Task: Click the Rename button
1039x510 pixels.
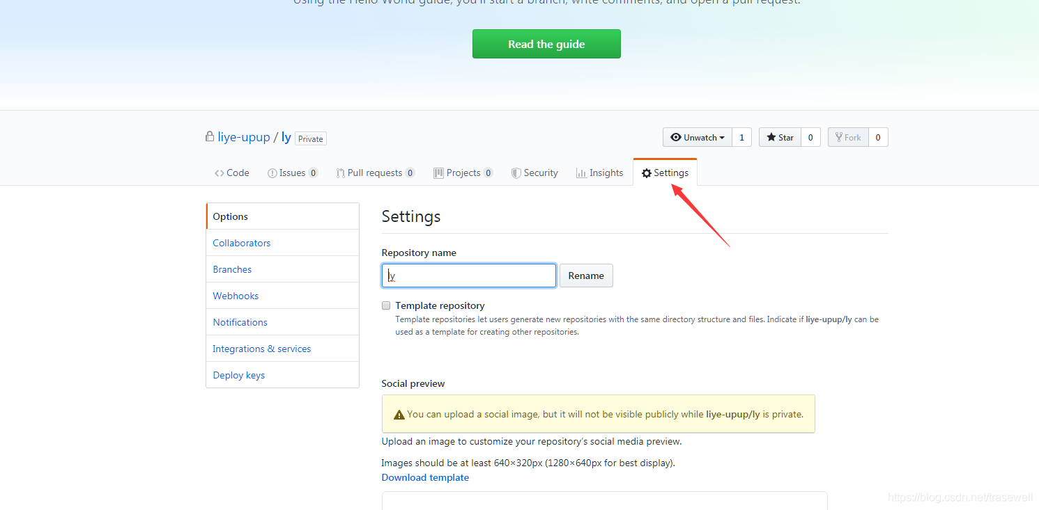Action: pyautogui.click(x=586, y=276)
